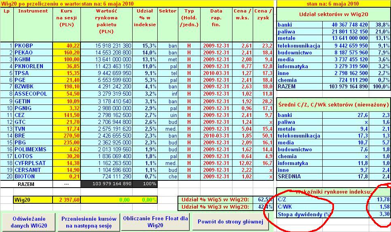The image size is (391, 232).
Task: Select PKOBP index share 15,3%
Action: click(145, 46)
